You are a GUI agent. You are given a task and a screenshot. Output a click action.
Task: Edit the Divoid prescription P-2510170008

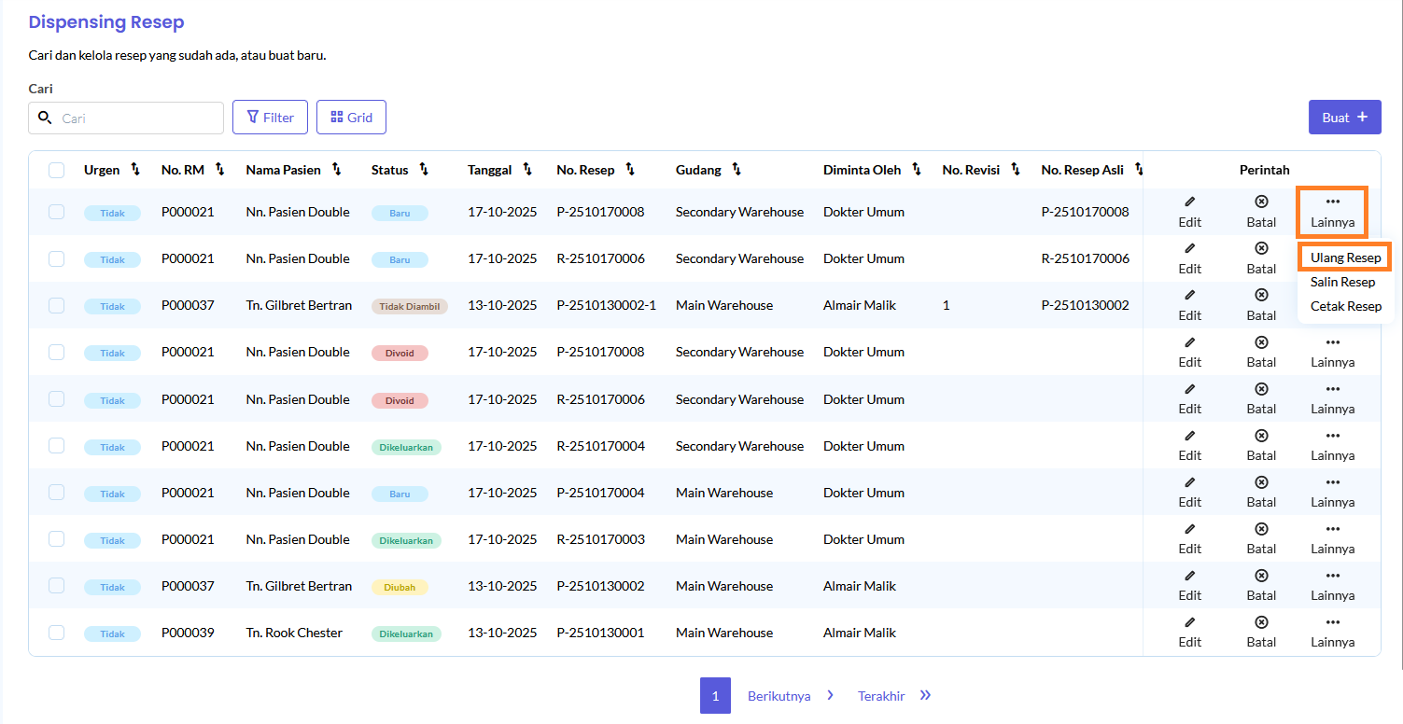tap(1189, 352)
